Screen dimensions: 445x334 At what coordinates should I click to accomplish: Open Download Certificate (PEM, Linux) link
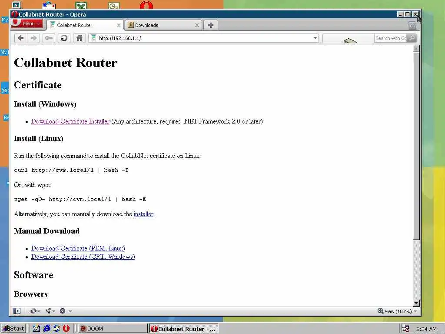(x=78, y=248)
